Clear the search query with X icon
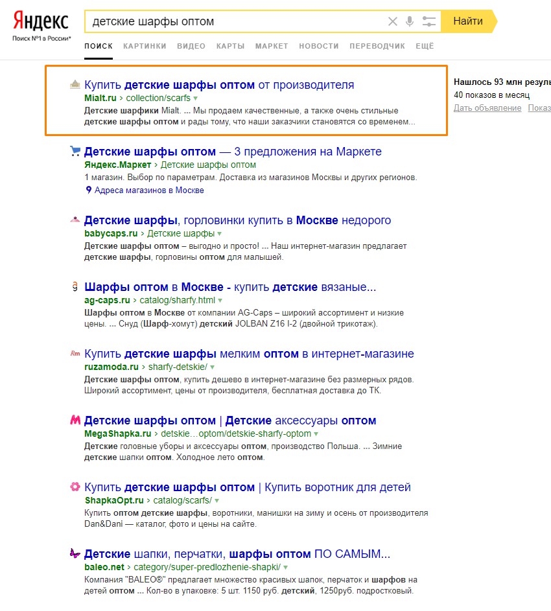The height and width of the screenshot is (611, 551). click(393, 21)
